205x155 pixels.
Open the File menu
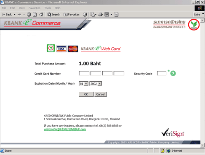click(x=4, y=8)
